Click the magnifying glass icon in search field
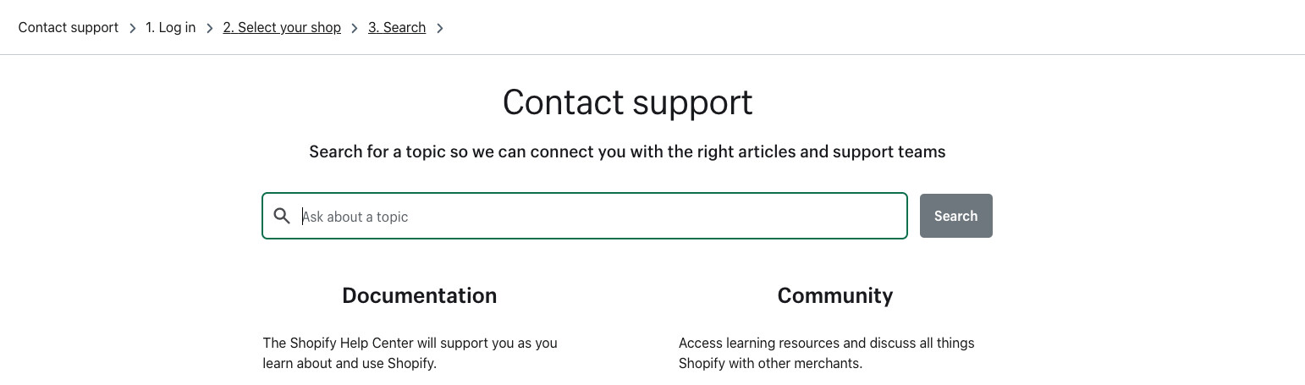Viewport: 1305px width, 385px height. tap(282, 217)
